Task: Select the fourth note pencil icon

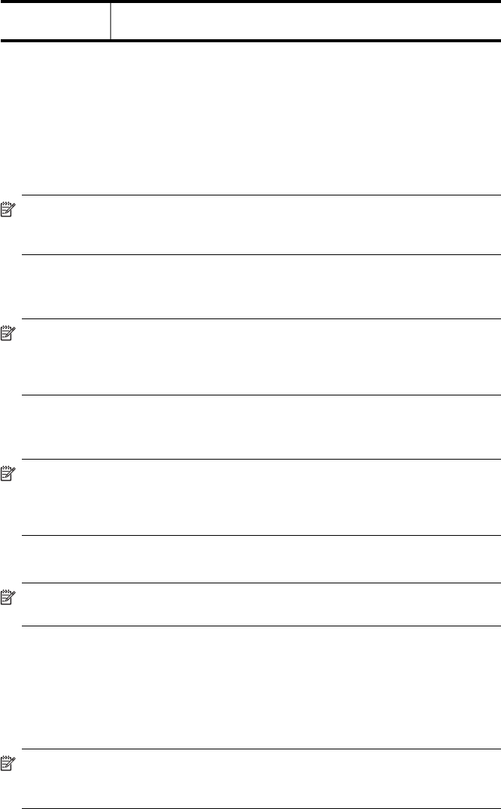Action: click(8, 597)
